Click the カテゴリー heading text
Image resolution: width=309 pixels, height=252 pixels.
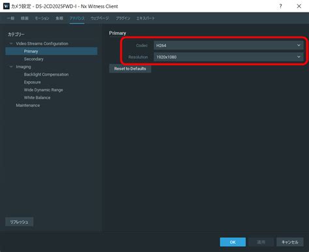click(16, 34)
